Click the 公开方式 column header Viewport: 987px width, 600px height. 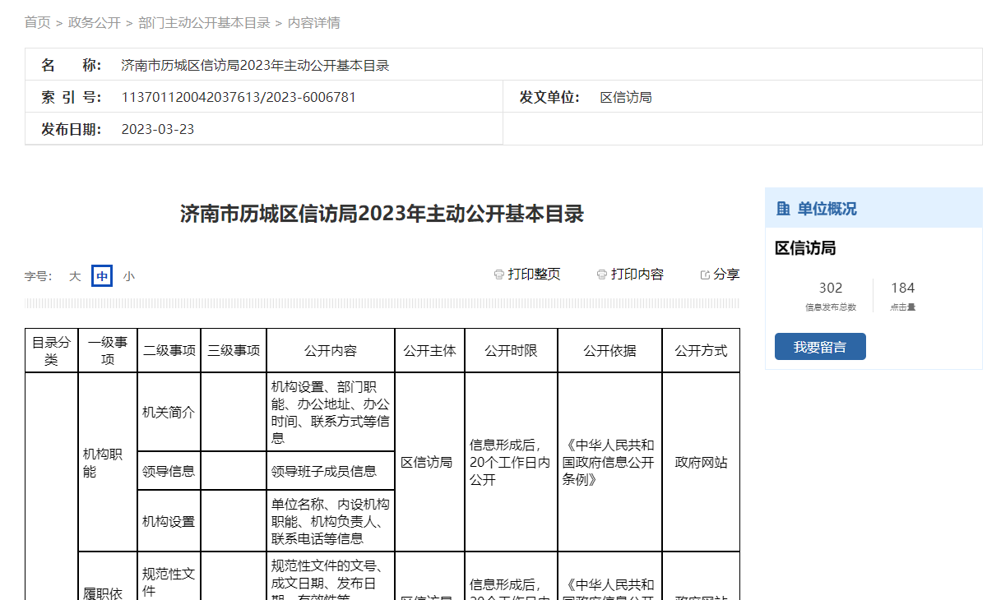(701, 351)
